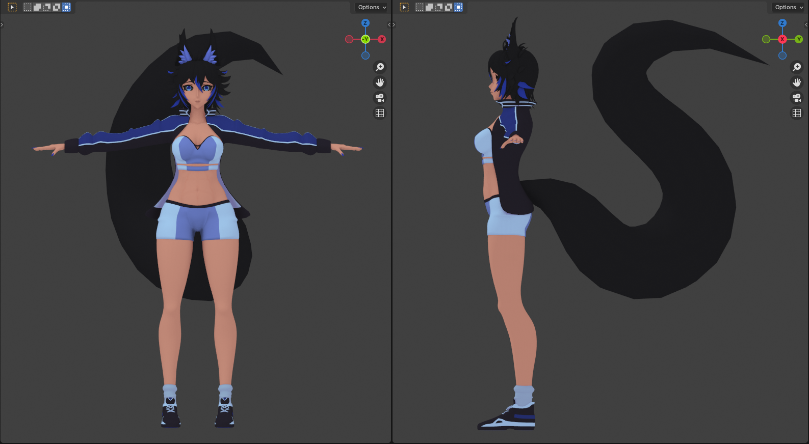The width and height of the screenshot is (809, 444).
Task: Expand left viewport toolbar with edge arrow
Action: (2, 24)
